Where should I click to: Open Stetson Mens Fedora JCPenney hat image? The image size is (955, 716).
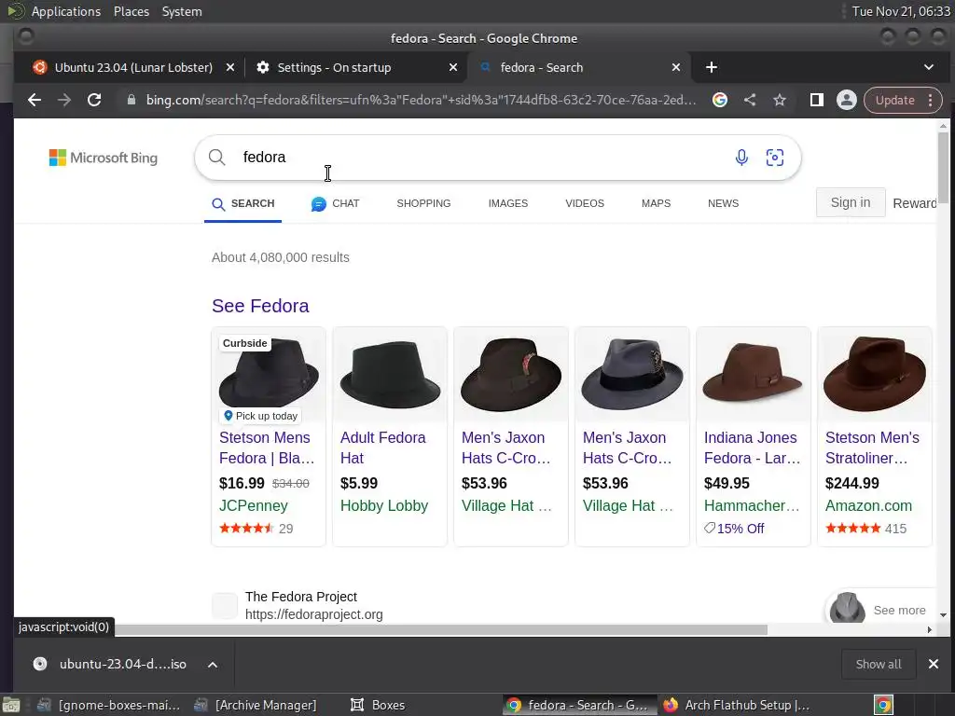pyautogui.click(x=269, y=375)
